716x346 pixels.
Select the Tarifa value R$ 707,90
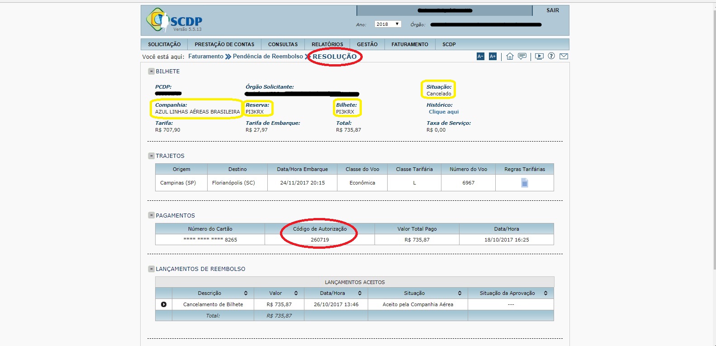168,130
